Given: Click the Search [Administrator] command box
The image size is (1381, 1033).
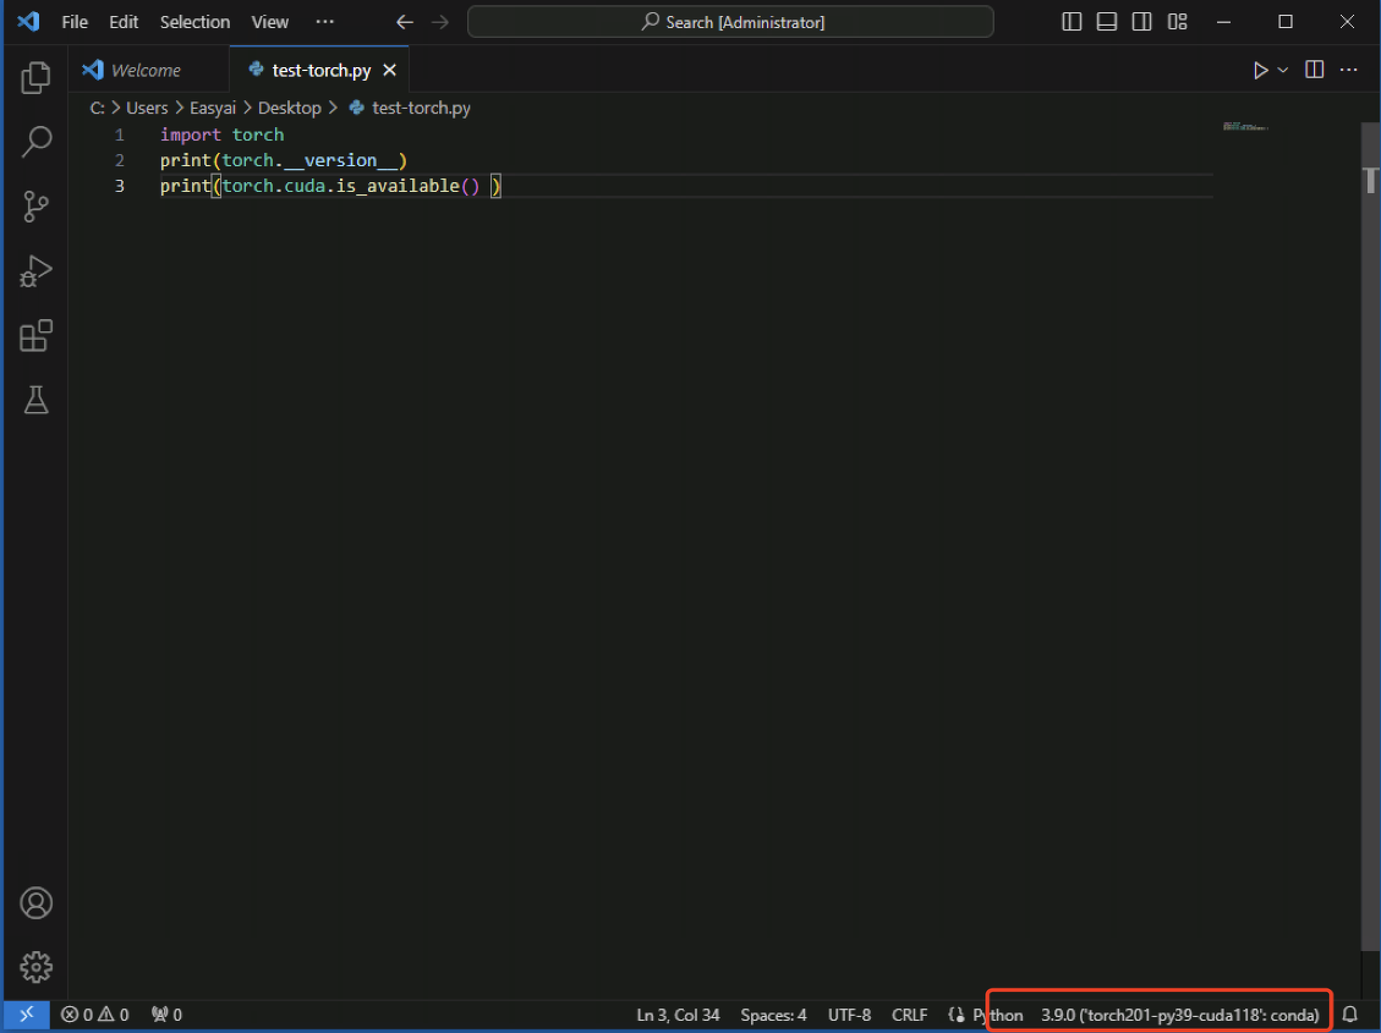Looking at the screenshot, I should pos(730,23).
